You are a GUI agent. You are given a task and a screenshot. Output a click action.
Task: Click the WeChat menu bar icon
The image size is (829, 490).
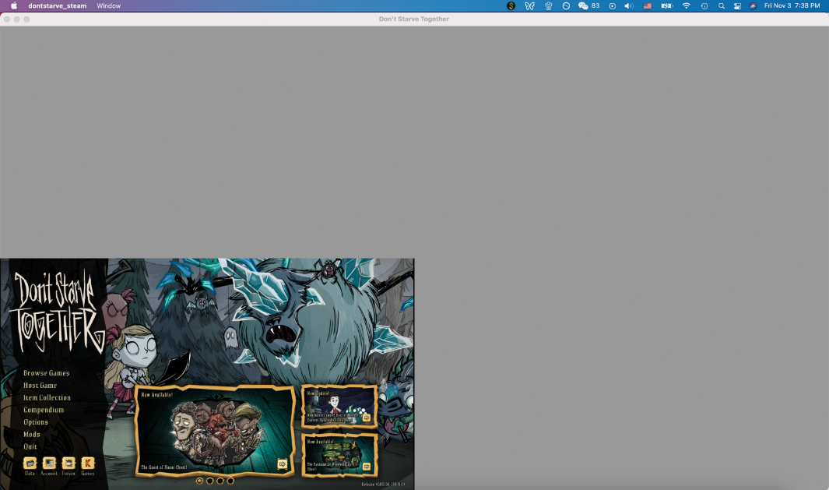[583, 5]
